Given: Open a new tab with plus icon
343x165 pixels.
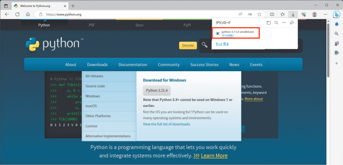Looking at the screenshot, I should tap(73, 6).
